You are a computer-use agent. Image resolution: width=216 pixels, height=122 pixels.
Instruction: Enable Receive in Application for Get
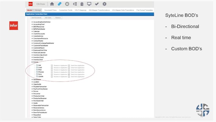[x=52, y=66]
